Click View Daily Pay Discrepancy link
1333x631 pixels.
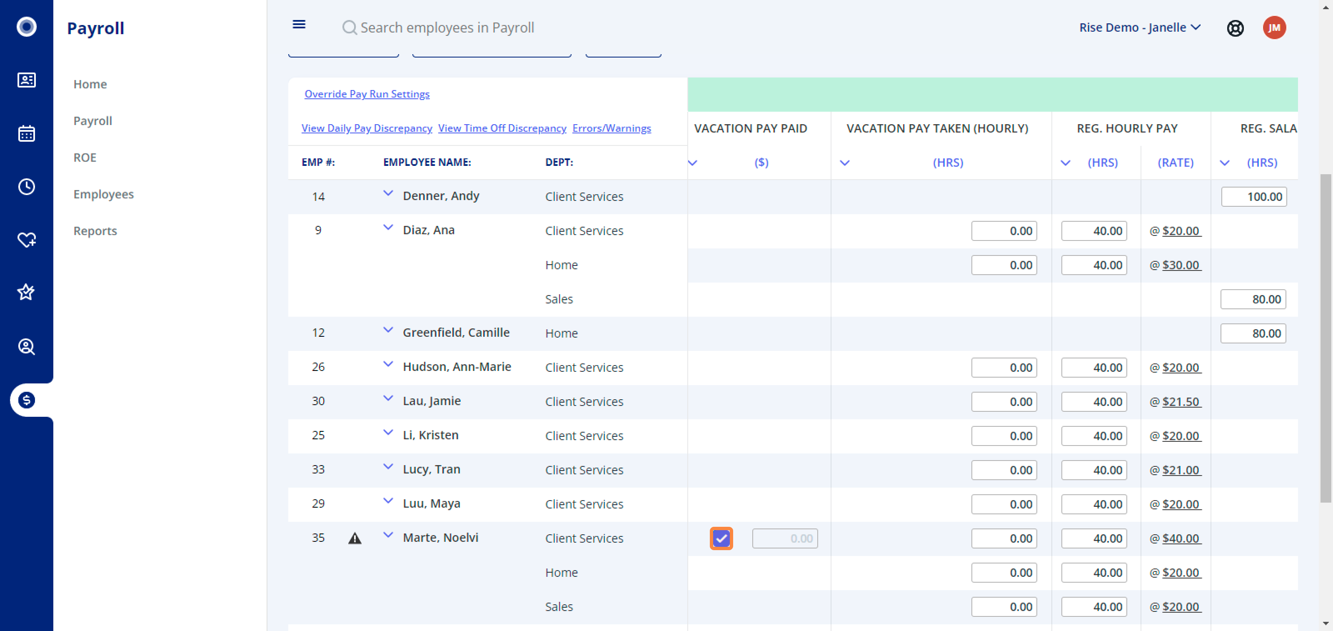pos(367,128)
